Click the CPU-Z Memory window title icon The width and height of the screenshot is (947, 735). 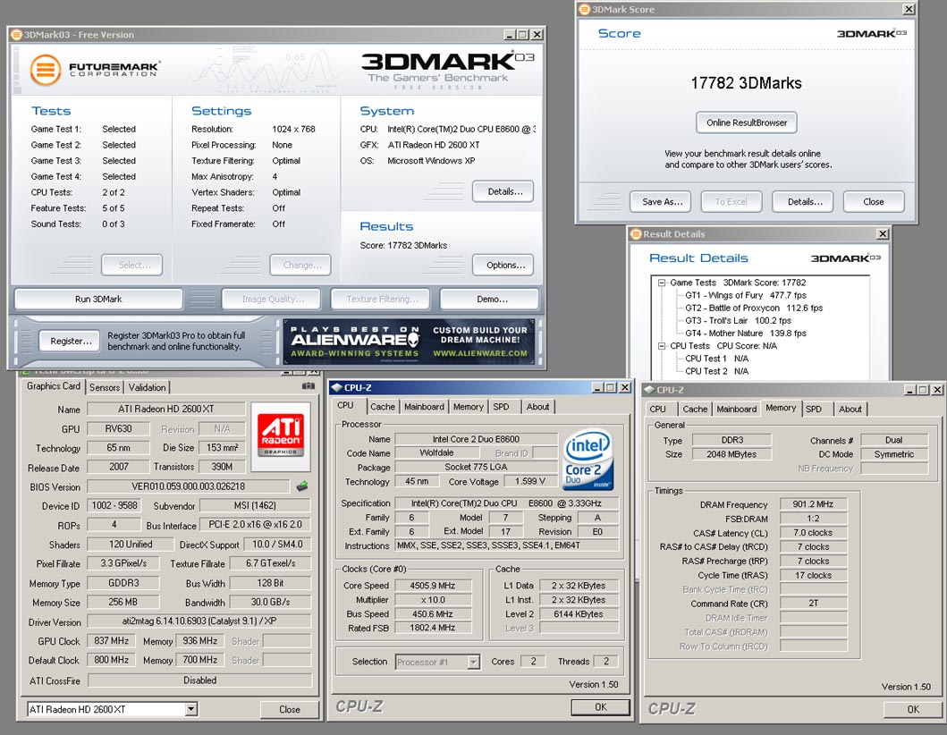click(650, 390)
